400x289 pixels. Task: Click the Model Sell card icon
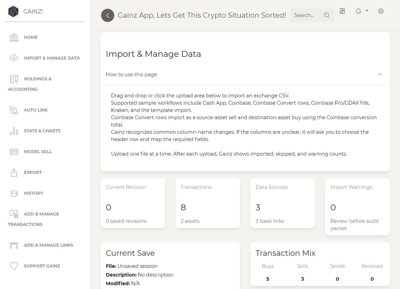14,152
